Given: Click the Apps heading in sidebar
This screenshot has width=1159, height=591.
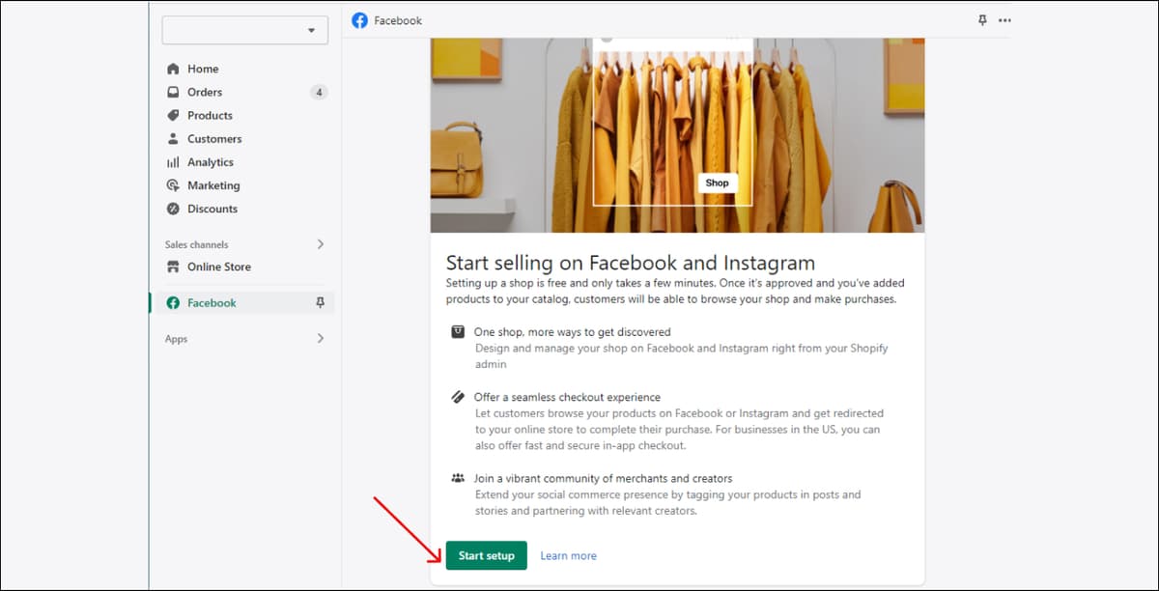Looking at the screenshot, I should [x=176, y=339].
